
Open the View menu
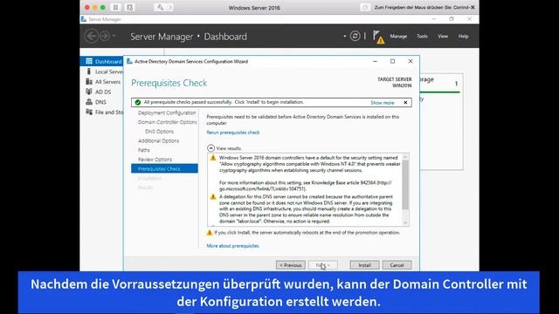[443, 37]
